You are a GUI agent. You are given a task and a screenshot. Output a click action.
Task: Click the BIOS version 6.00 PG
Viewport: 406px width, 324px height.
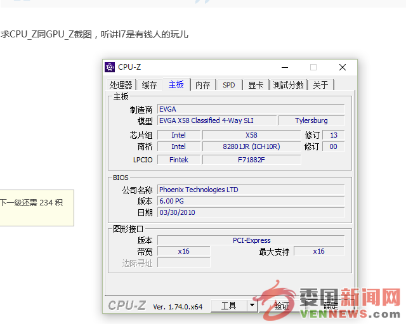(x=251, y=201)
